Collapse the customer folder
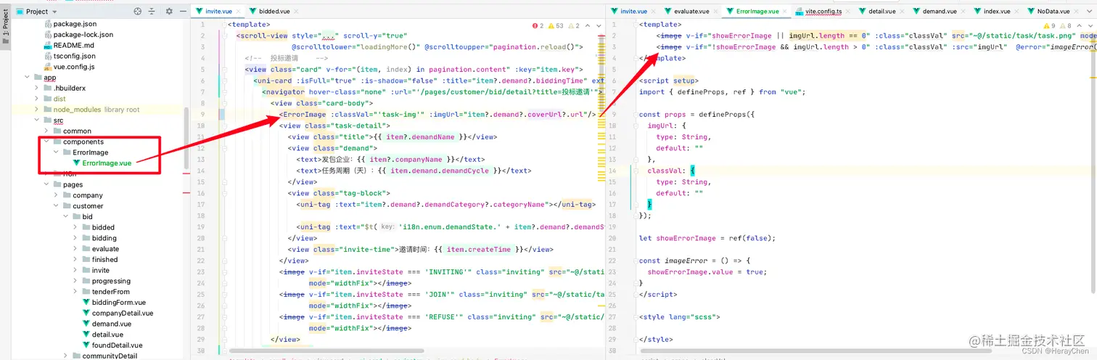The width and height of the screenshot is (1097, 360). pos(57,206)
